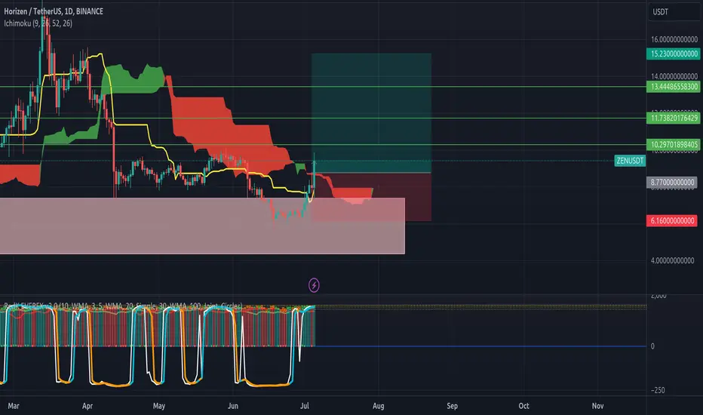Click the gray 8.77000000000 entry price label
This screenshot has height=415, width=703.
pyautogui.click(x=672, y=183)
